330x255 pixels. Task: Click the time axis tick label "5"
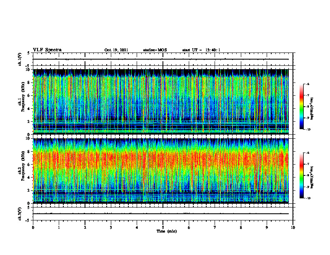[163, 227]
